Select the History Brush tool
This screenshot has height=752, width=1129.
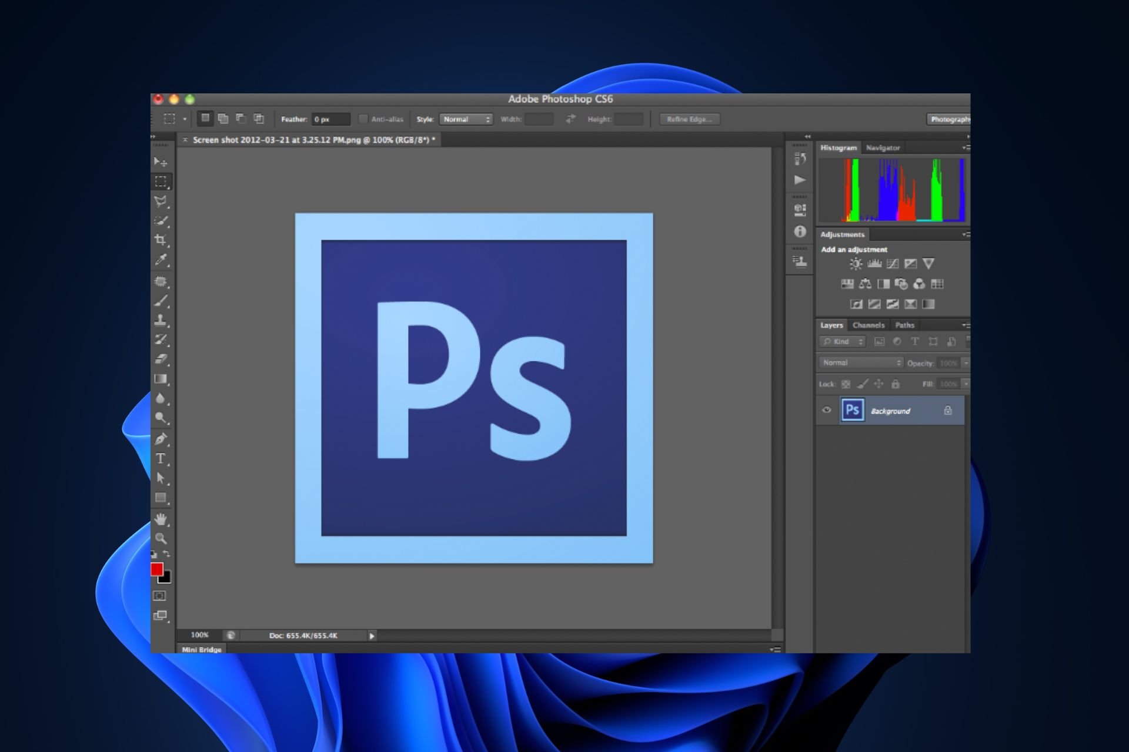[x=161, y=340]
